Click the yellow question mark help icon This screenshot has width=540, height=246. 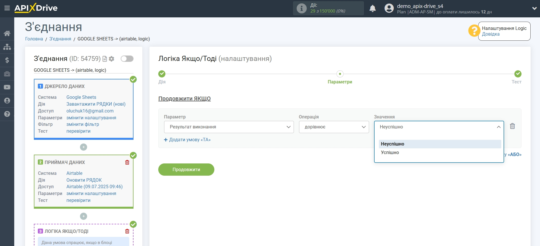tap(474, 30)
